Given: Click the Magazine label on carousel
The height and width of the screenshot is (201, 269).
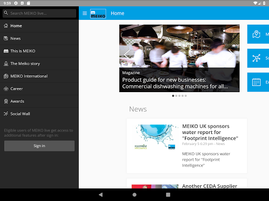Looking at the screenshot, I should 131,73.
